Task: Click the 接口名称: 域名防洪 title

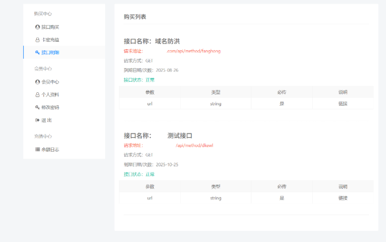Action: [x=152, y=41]
